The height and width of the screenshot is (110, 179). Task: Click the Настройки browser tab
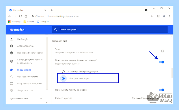pyautogui.click(x=27, y=10)
